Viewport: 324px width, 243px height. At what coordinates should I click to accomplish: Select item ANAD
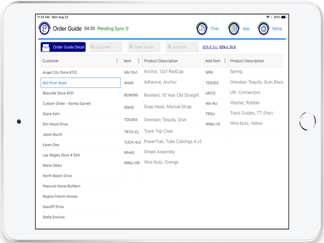click(x=129, y=83)
